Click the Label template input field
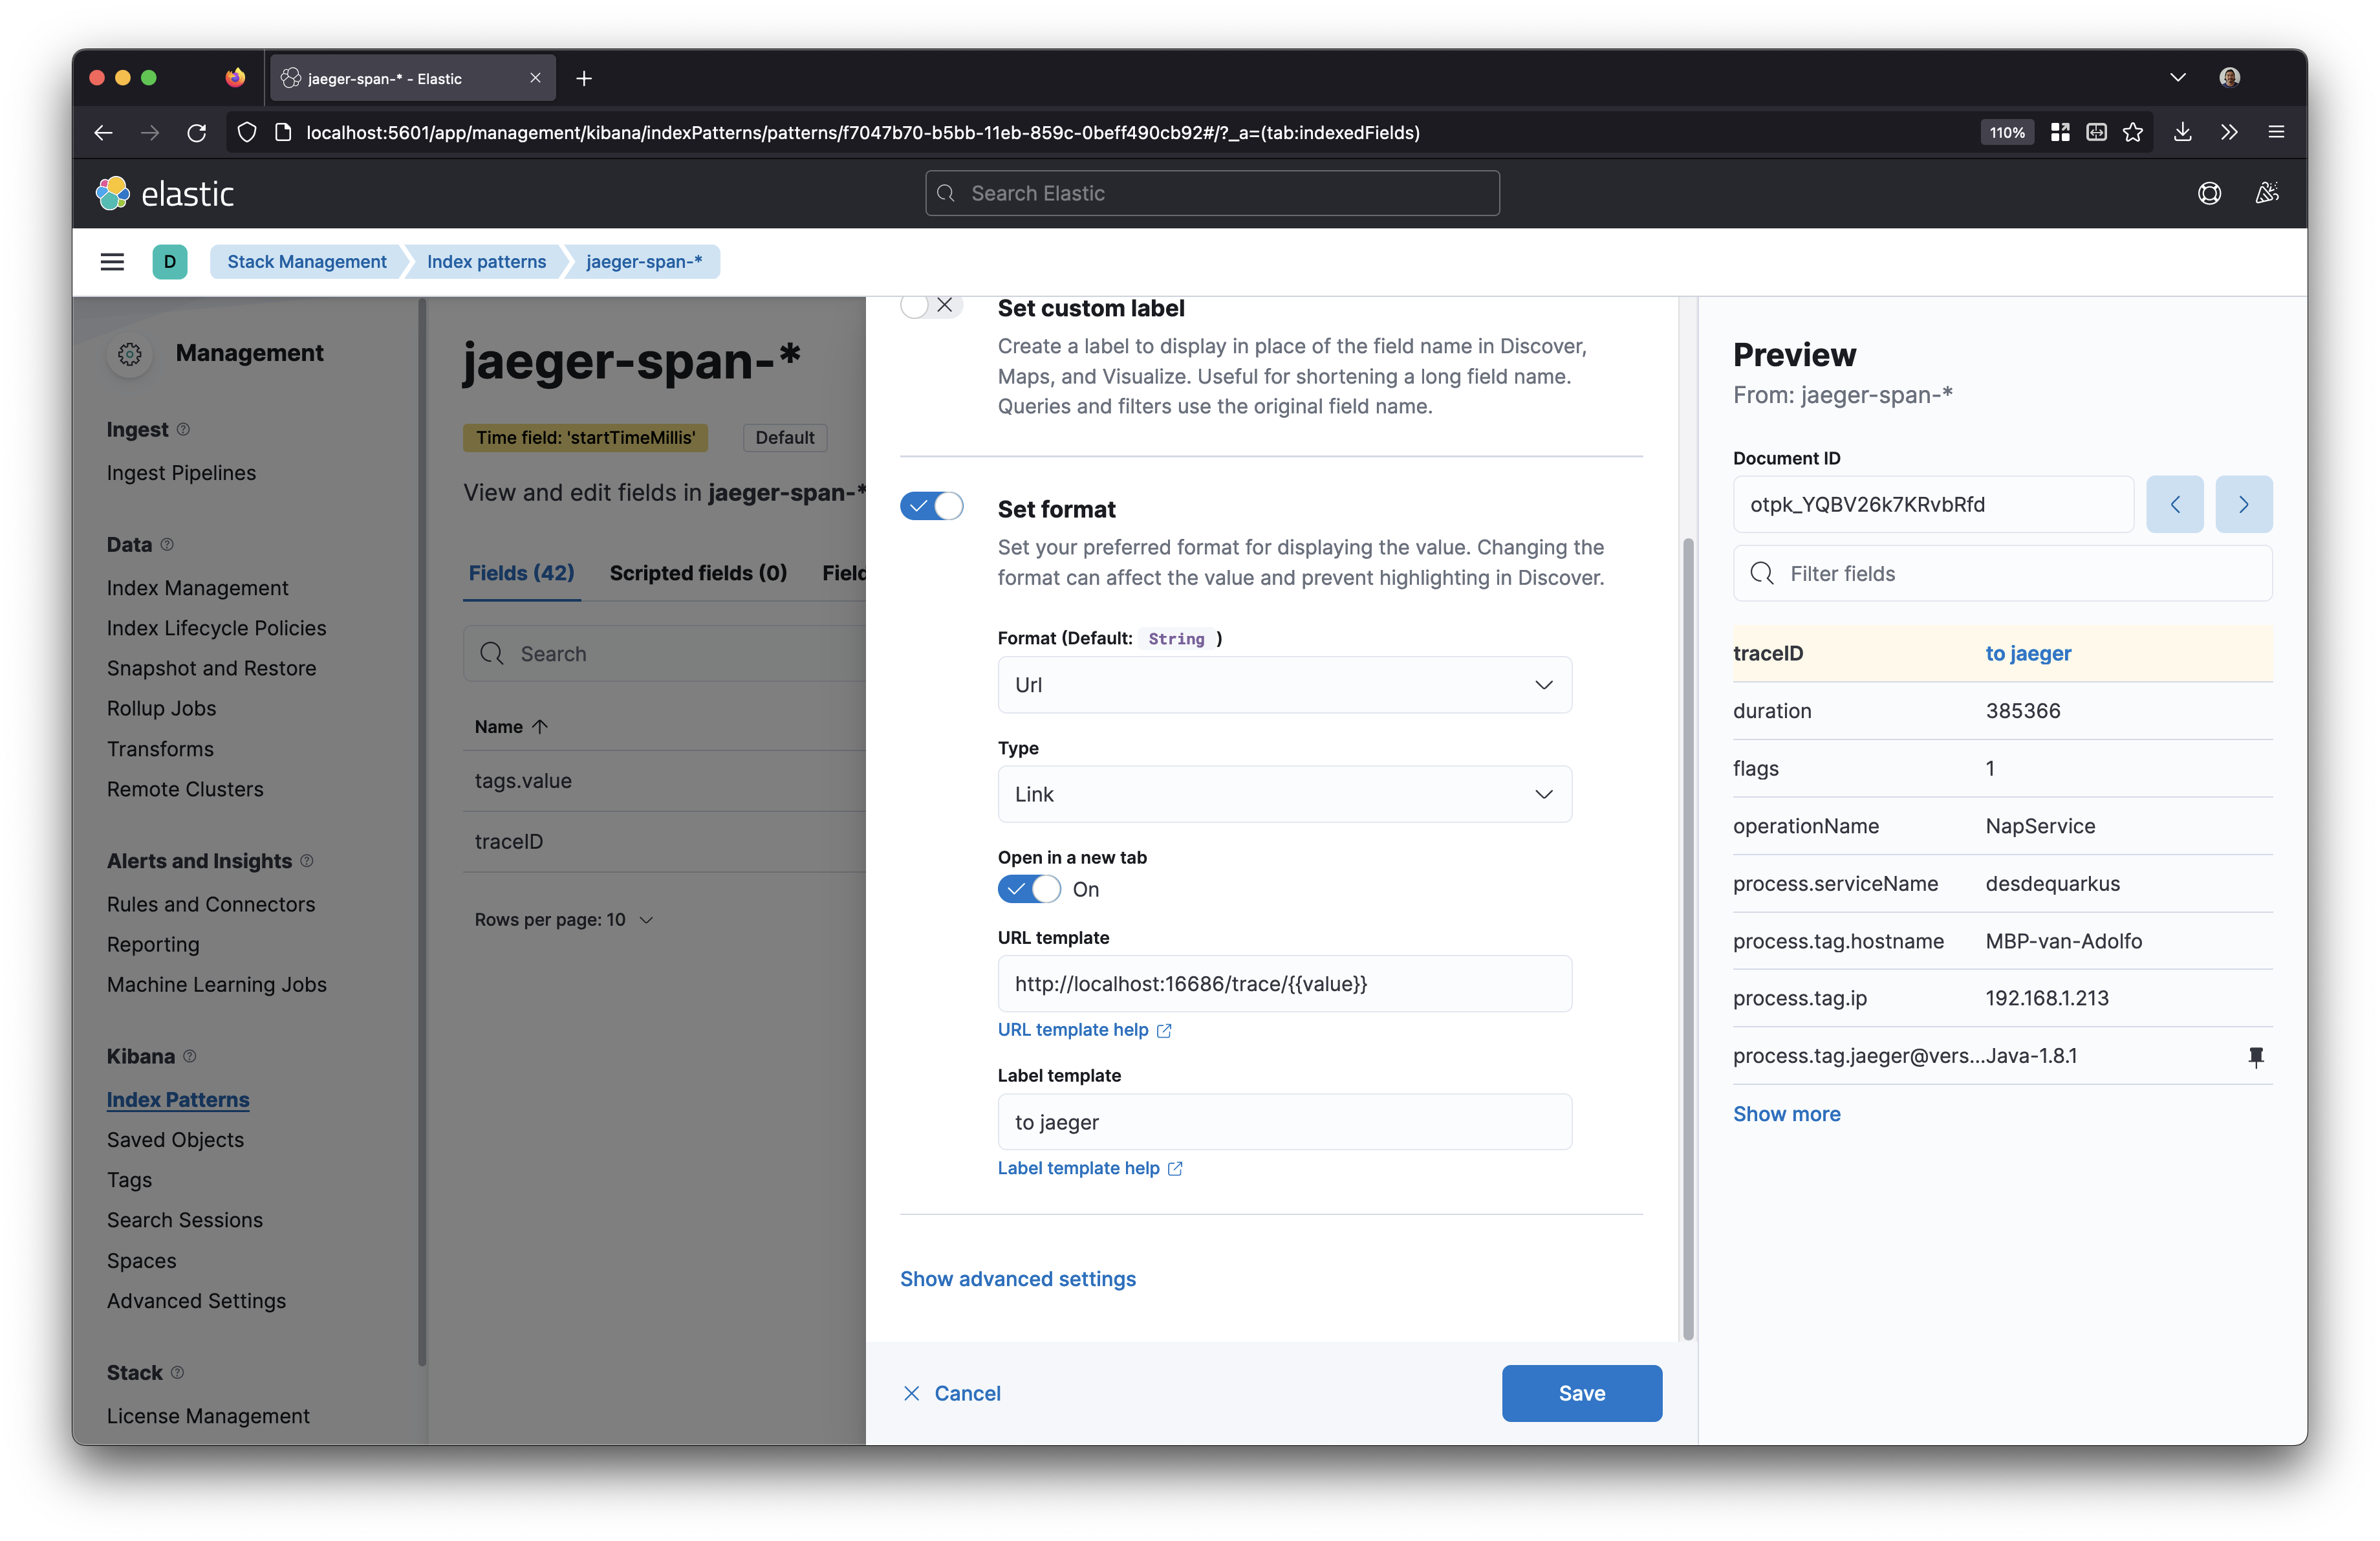 1284,1122
